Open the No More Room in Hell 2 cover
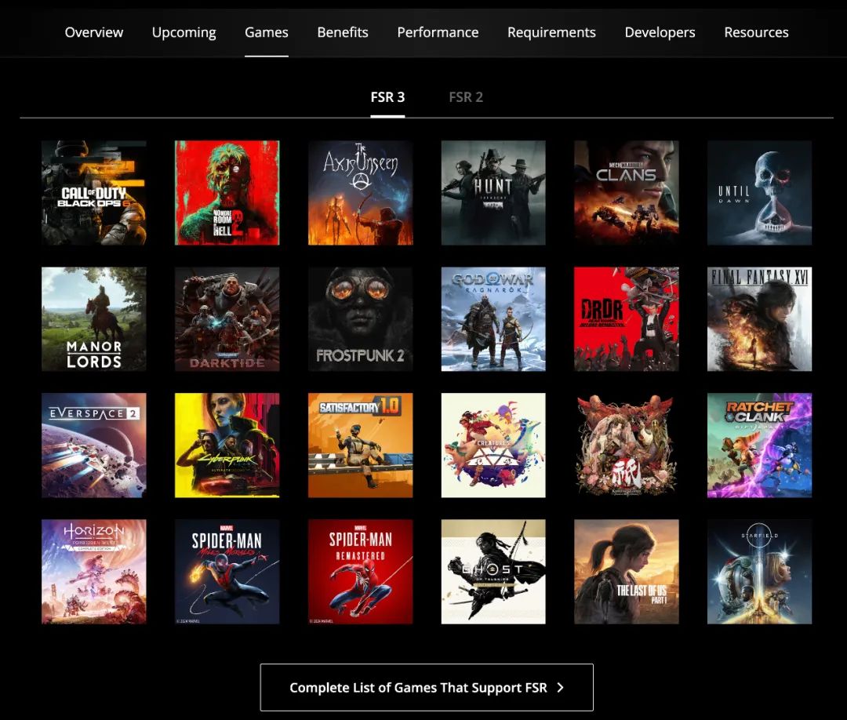This screenshot has height=720, width=847. [227, 193]
